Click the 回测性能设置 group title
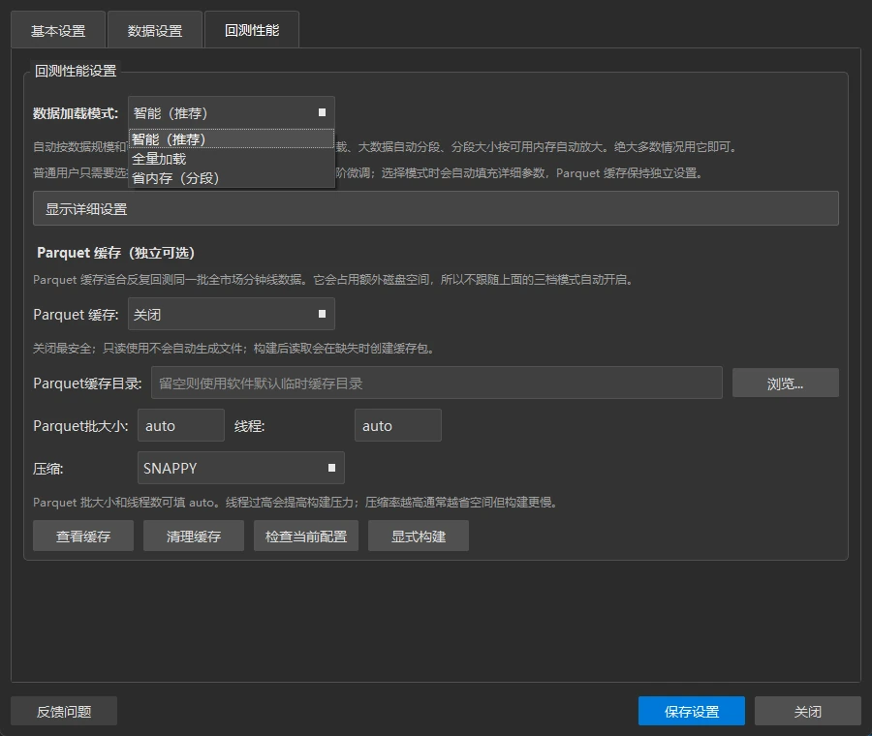Image resolution: width=872 pixels, height=736 pixels. coord(76,71)
